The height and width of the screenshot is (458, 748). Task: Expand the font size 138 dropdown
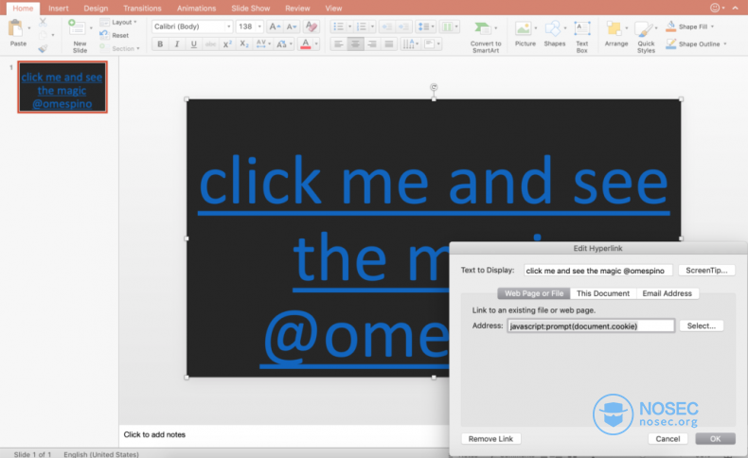click(x=259, y=26)
